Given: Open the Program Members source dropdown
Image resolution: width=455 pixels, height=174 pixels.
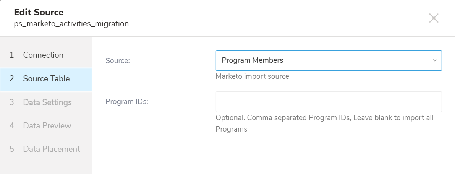Looking at the screenshot, I should click(325, 60).
